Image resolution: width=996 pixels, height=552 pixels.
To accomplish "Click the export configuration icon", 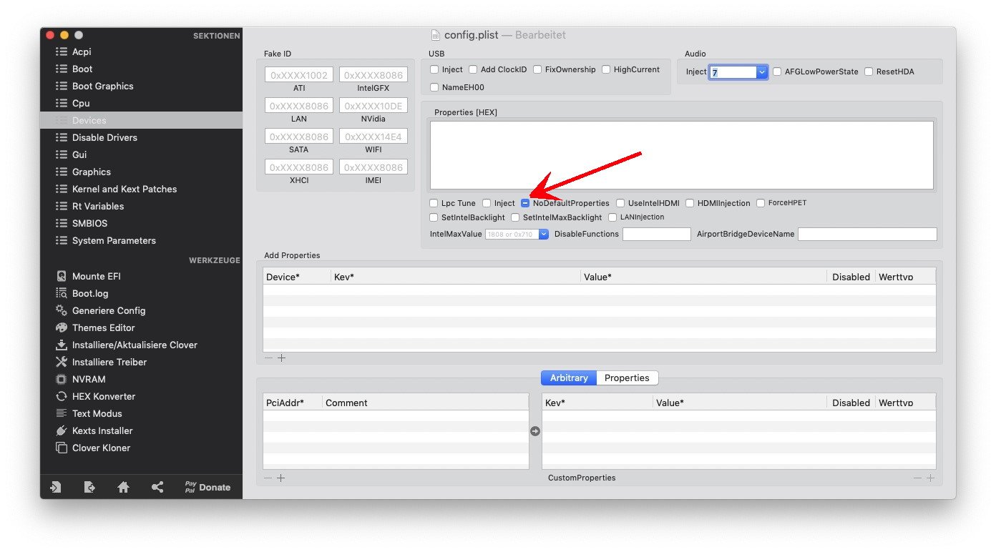I will [x=89, y=487].
